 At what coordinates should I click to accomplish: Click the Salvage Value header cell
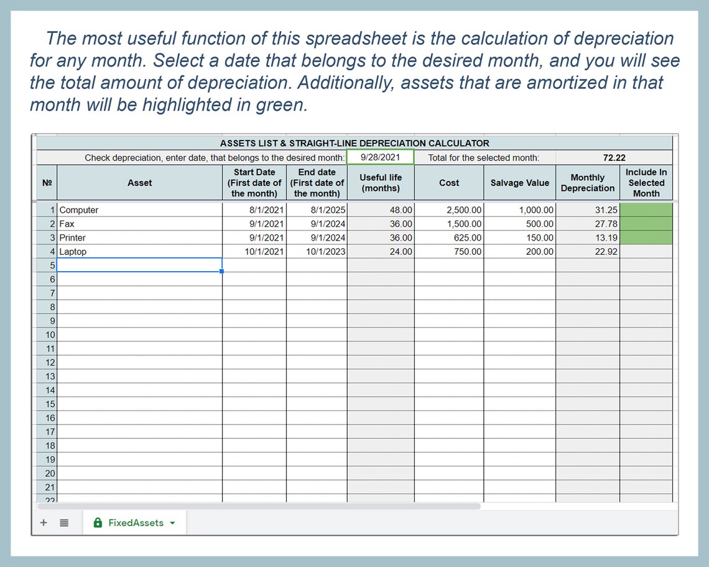click(519, 182)
